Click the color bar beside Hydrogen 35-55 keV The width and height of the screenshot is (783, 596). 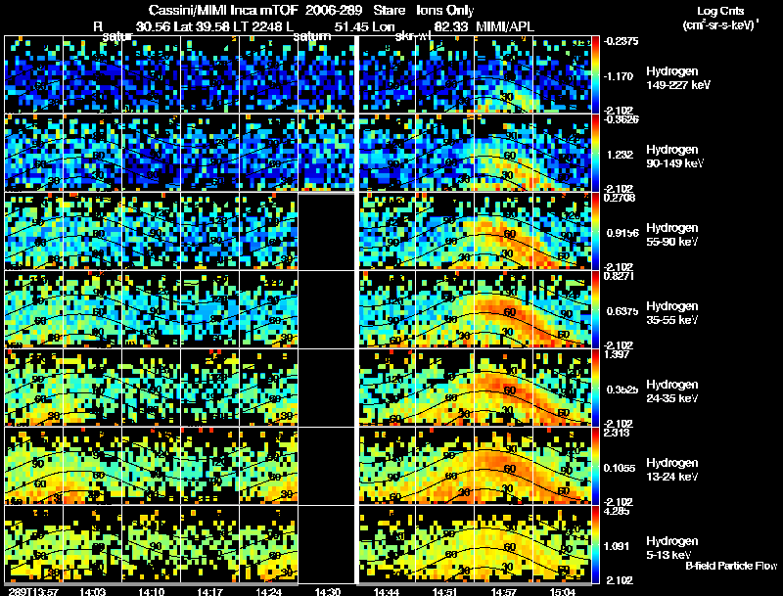595,310
